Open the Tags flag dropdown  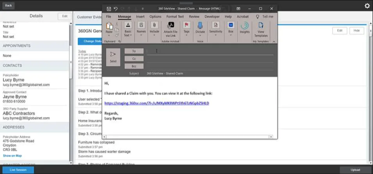point(186,29)
